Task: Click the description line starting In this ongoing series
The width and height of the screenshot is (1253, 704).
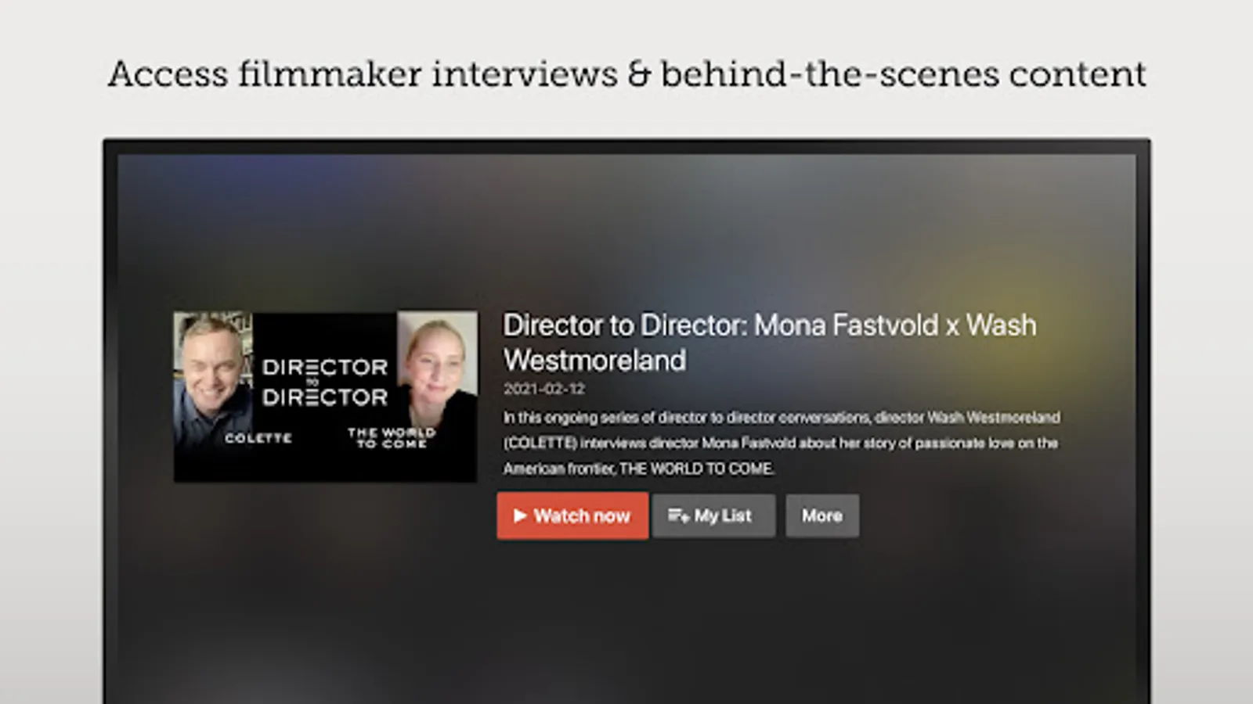Action: click(x=782, y=417)
